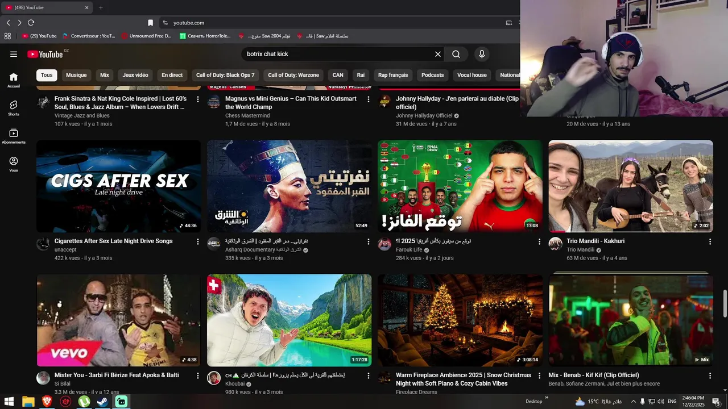Select the Vocal house chip
Viewport: 728px width, 409px height.
point(472,75)
